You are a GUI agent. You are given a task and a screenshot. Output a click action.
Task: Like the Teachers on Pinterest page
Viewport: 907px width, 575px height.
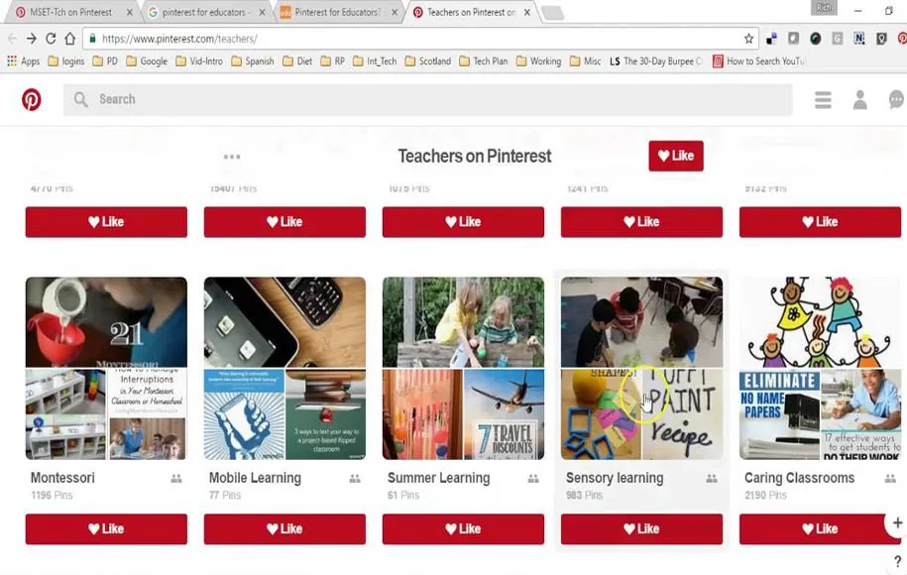pyautogui.click(x=676, y=156)
